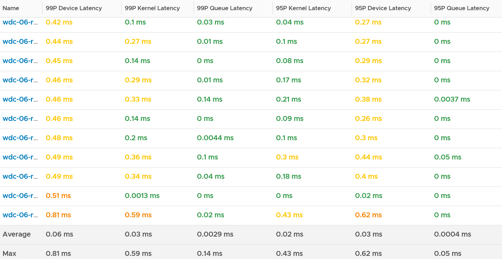This screenshot has width=502, height=259.
Task: Sort by 99P Kernel Latency column
Action: pos(152,8)
